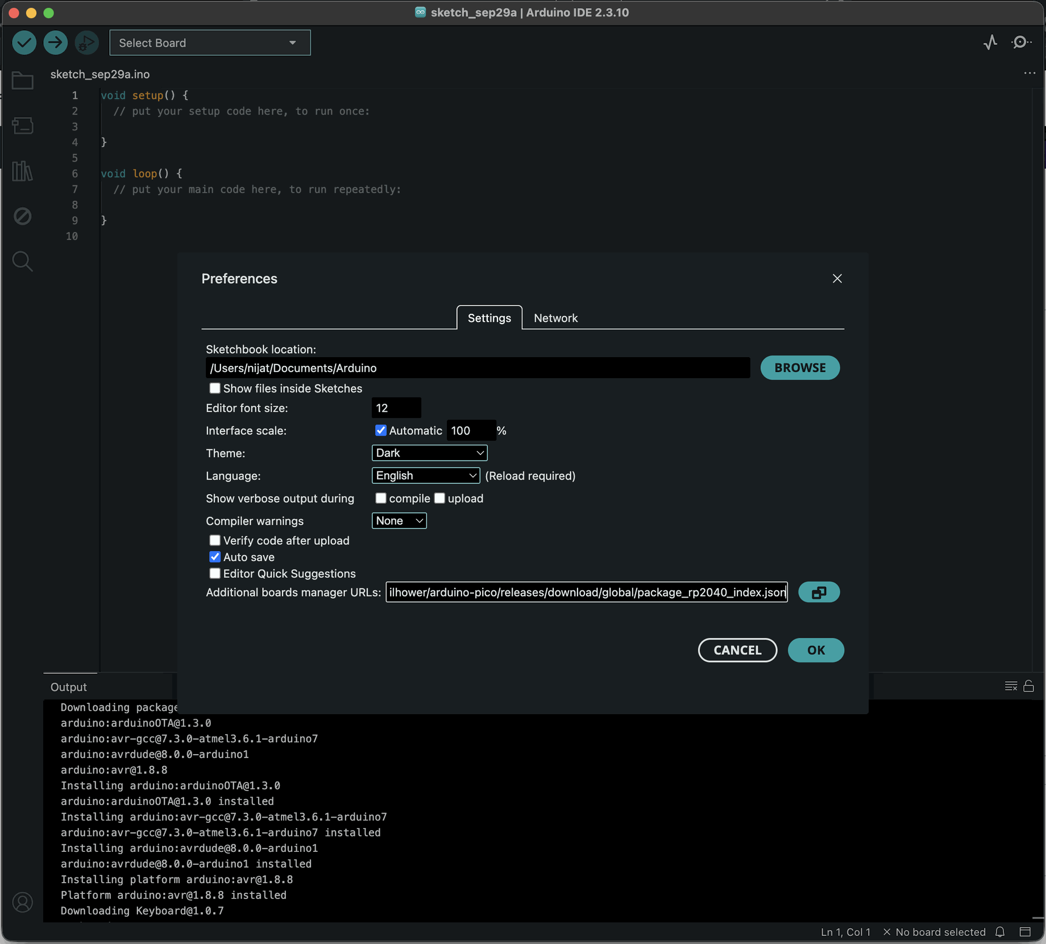Close the Preferences dialog
This screenshot has width=1046, height=944.
point(837,279)
